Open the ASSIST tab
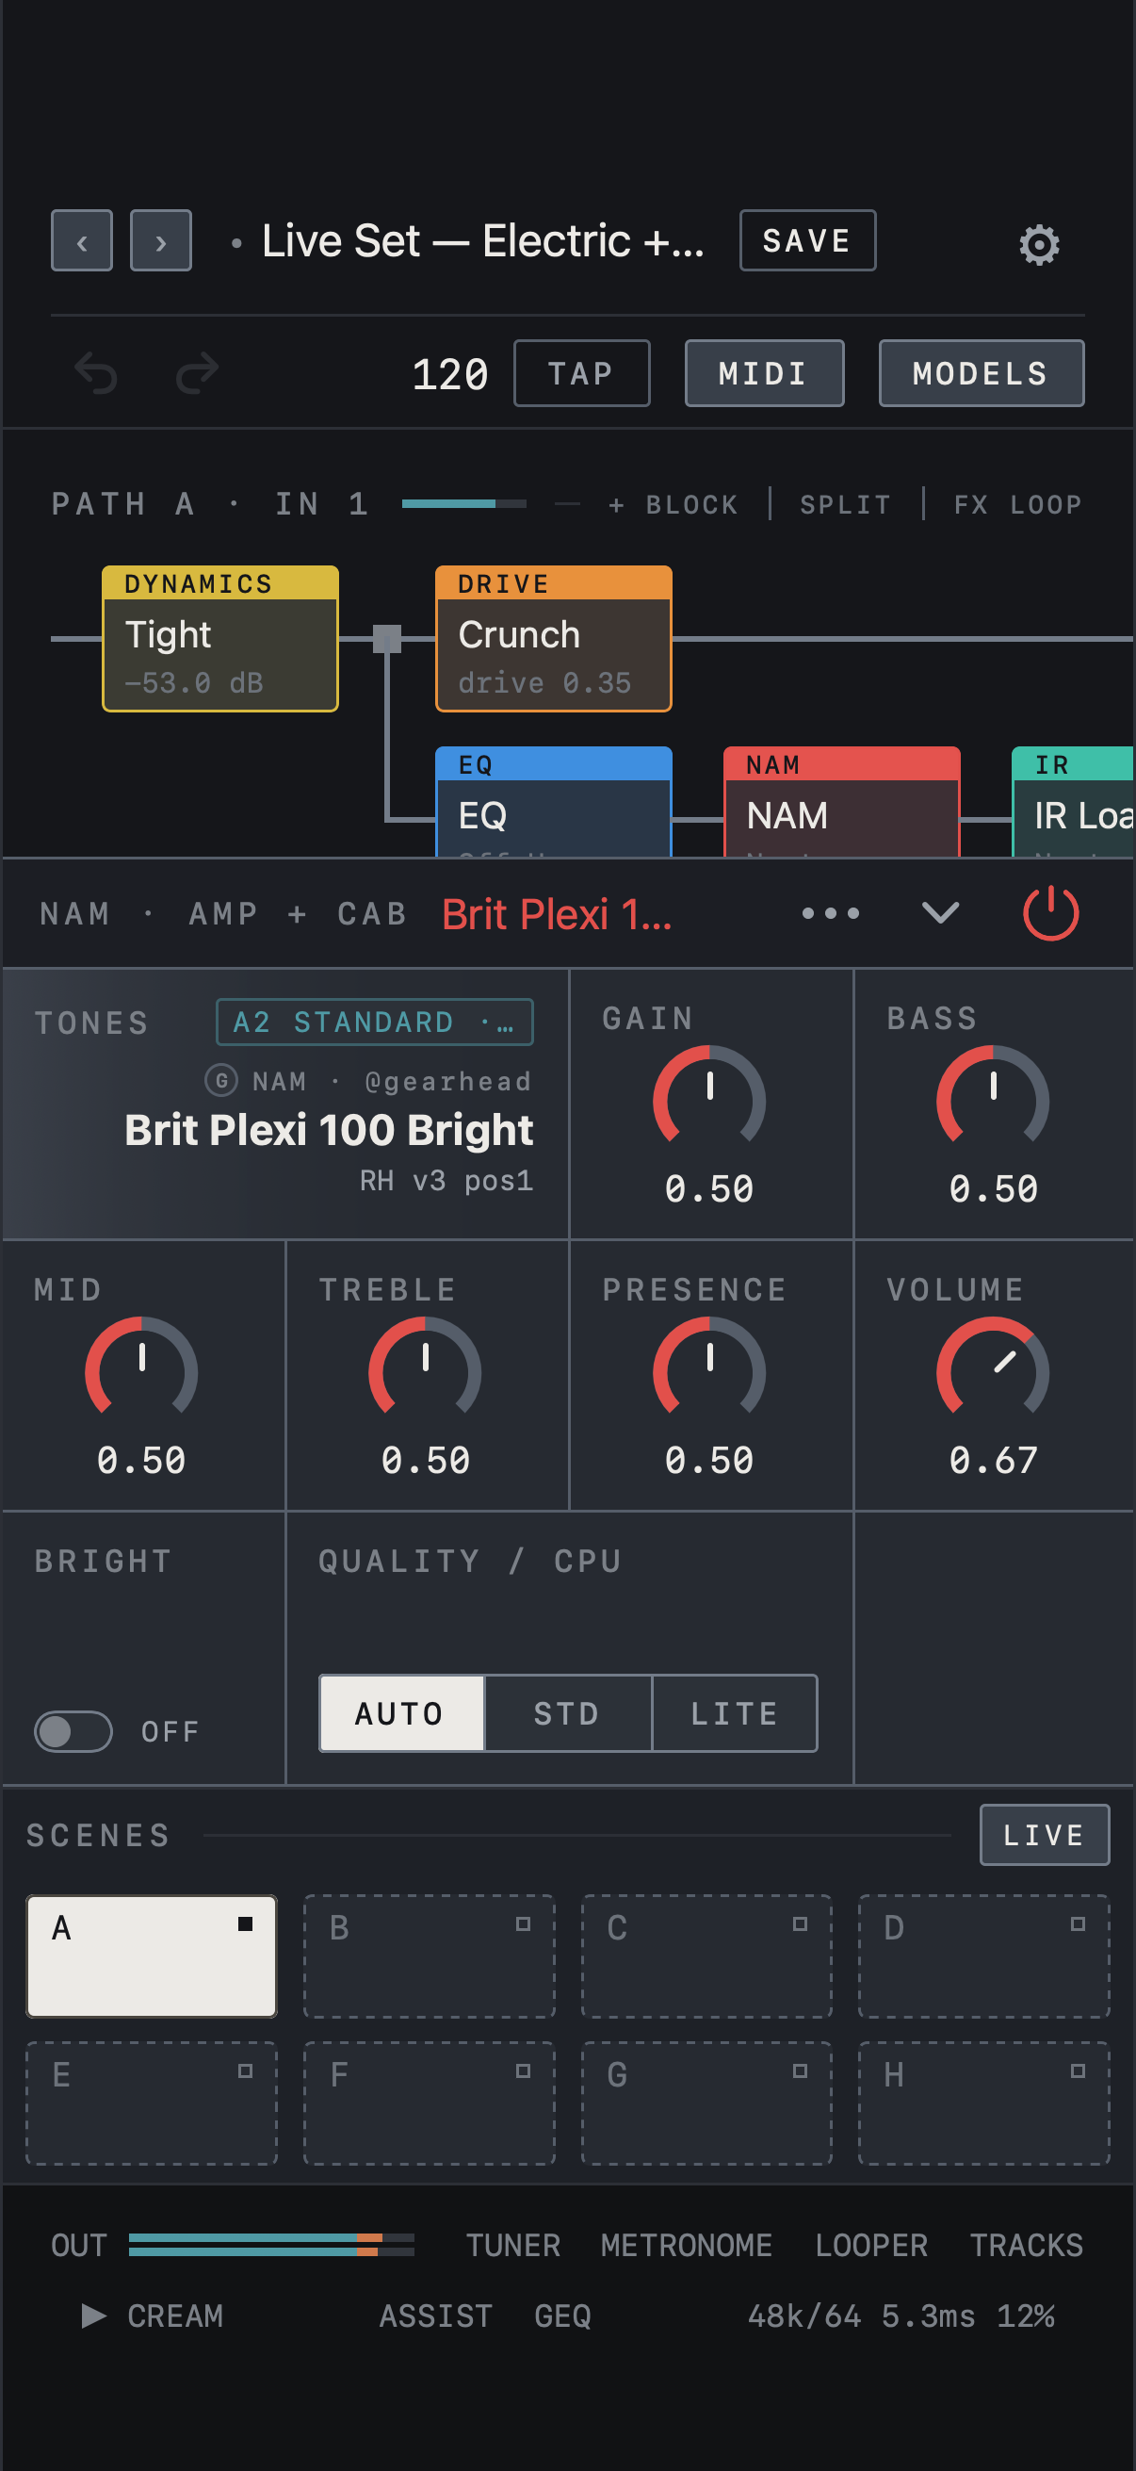Image resolution: width=1136 pixels, height=2471 pixels. click(436, 2316)
